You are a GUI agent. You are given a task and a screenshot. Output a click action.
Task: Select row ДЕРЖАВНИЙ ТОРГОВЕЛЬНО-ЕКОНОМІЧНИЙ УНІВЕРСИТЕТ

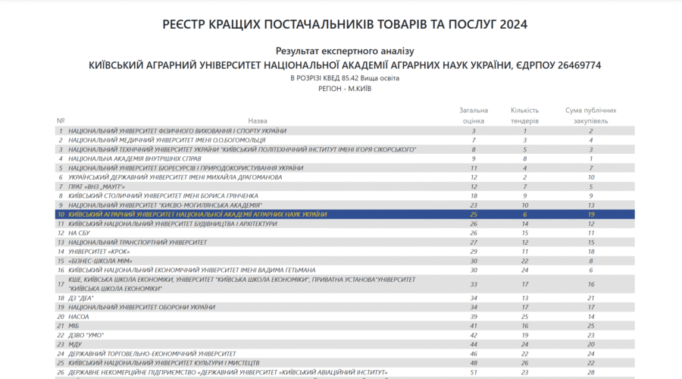345,354
